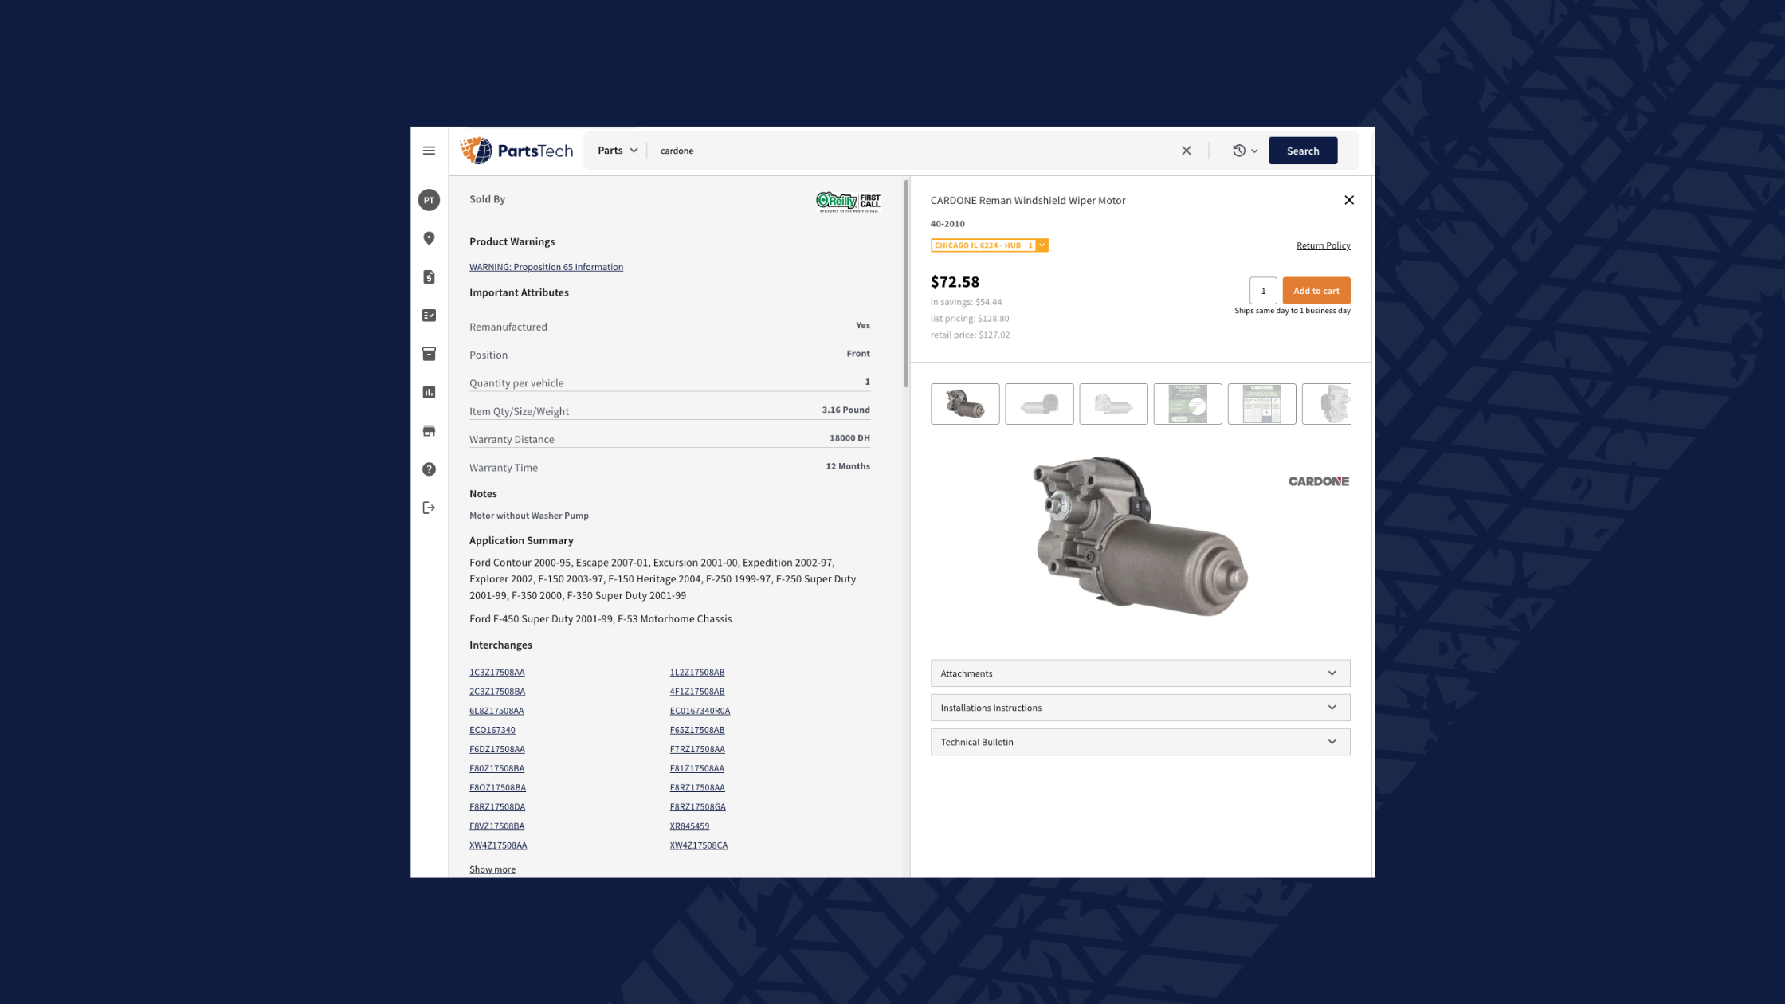Click part number 40-2010
Screen dimensions: 1785x1004
pos(947,224)
